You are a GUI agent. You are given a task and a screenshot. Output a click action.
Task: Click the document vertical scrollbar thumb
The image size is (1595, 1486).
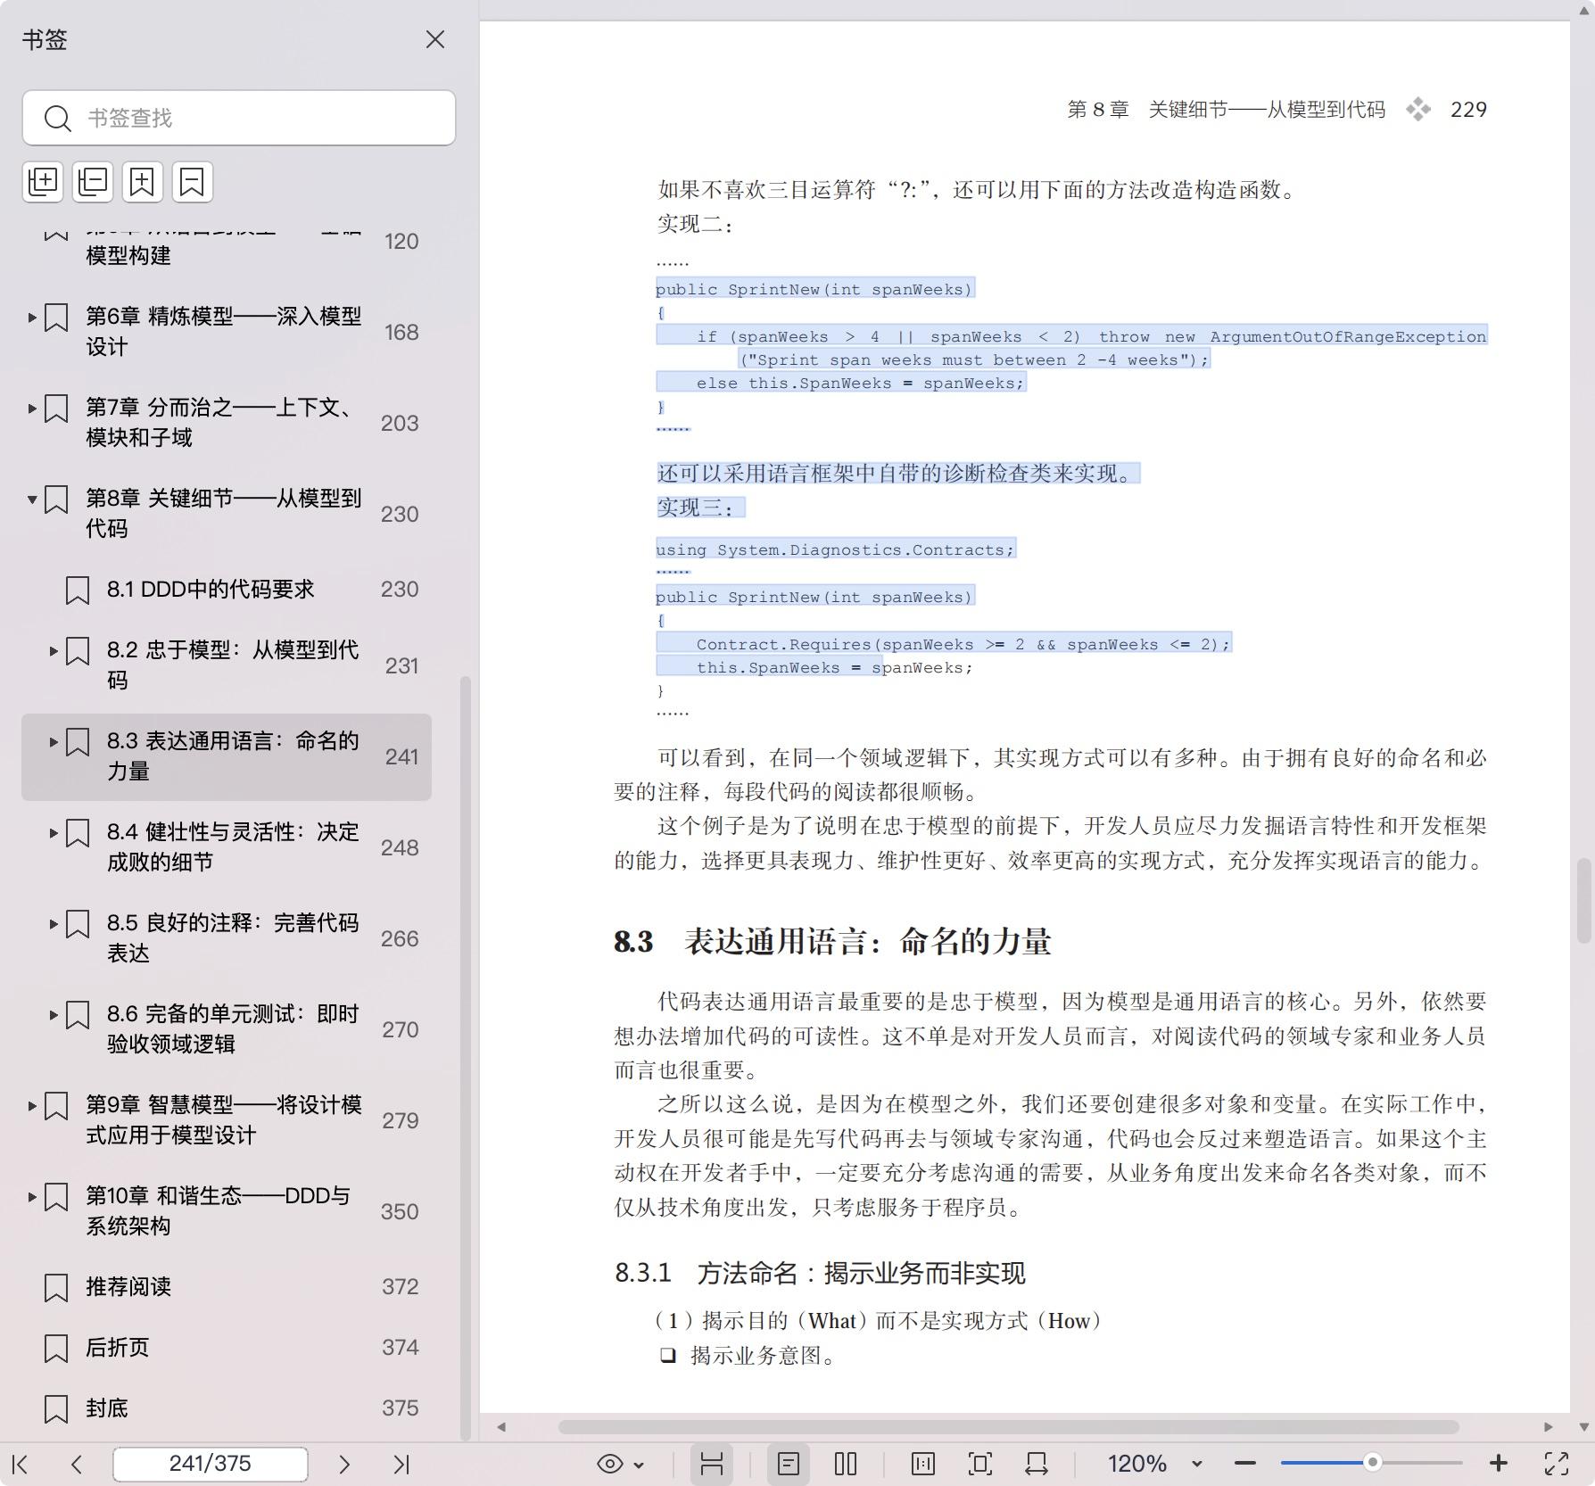click(1583, 901)
